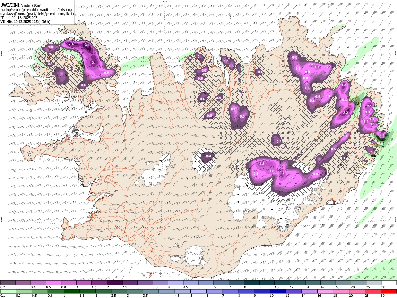Viewport: 397px width, 298px height.
Task: Pick the pale lavender 4–4.5 upper legend swatch
Action: [175, 282]
